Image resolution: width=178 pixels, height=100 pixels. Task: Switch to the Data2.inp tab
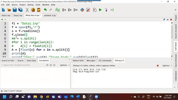pos(18,16)
